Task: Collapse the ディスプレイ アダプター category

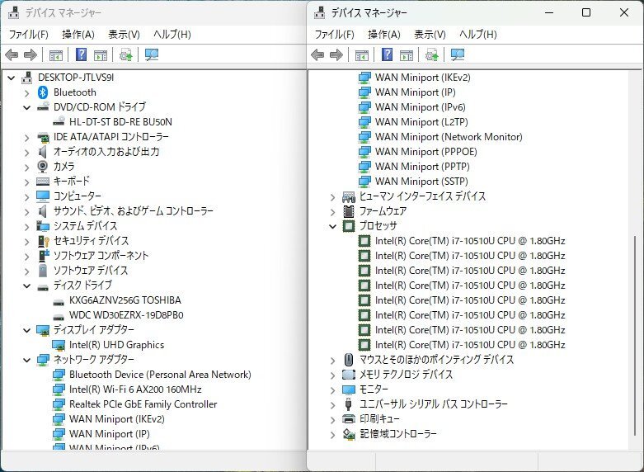Action: point(27,330)
